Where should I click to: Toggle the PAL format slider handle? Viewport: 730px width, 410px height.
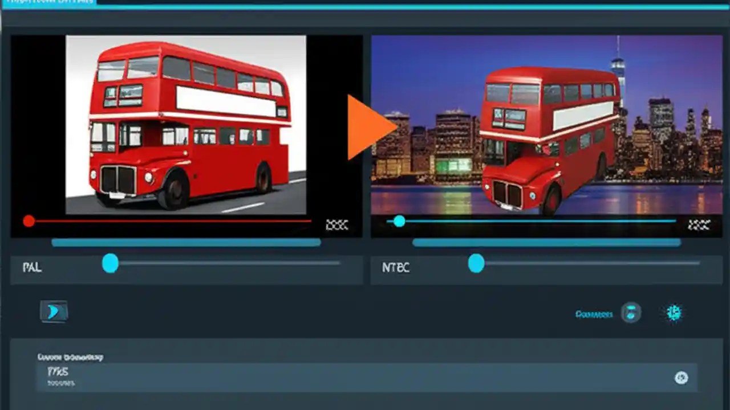coord(110,263)
